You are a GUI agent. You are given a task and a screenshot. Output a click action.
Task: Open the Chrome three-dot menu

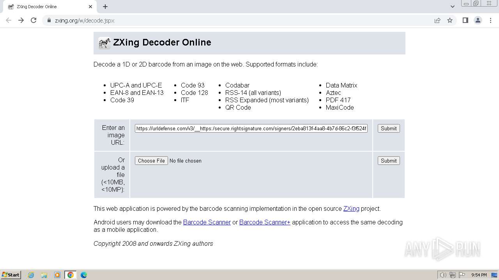point(490,20)
